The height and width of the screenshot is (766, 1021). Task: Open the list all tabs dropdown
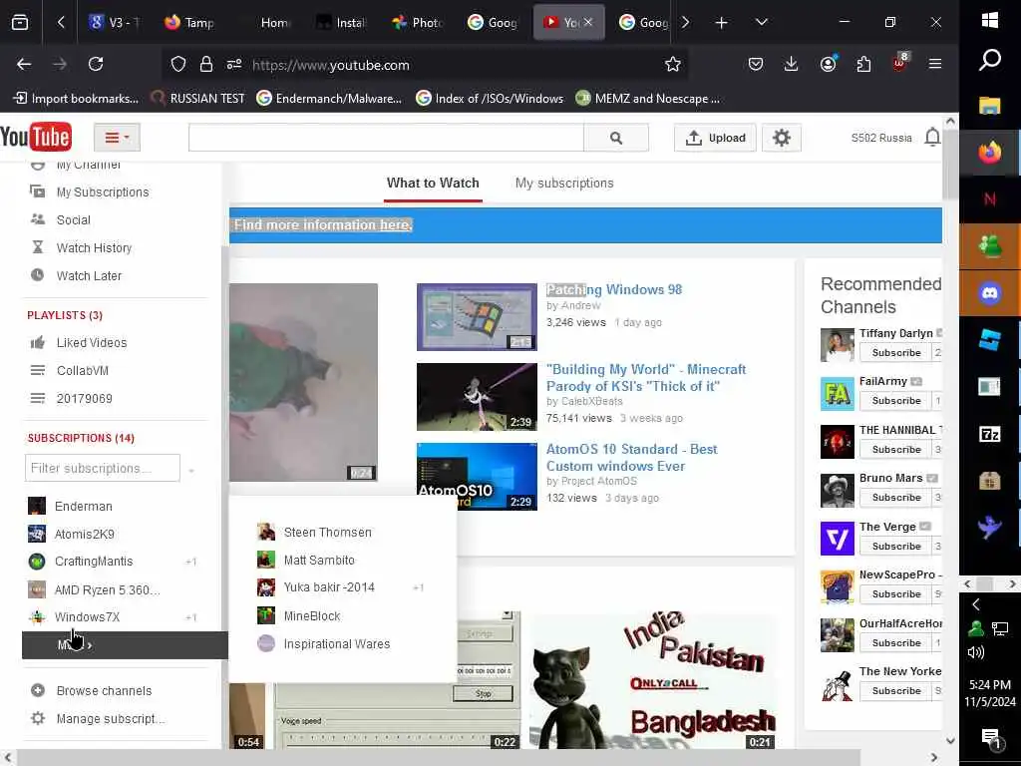pos(761,23)
